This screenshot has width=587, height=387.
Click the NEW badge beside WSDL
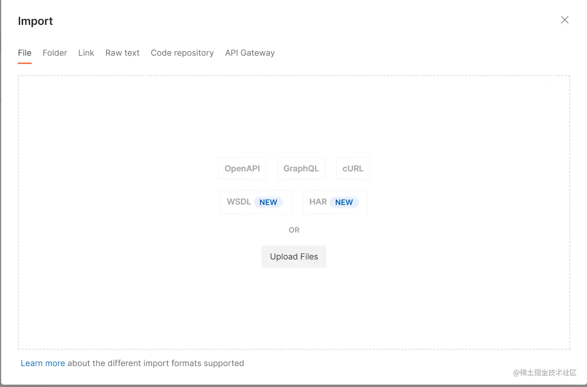click(x=268, y=202)
